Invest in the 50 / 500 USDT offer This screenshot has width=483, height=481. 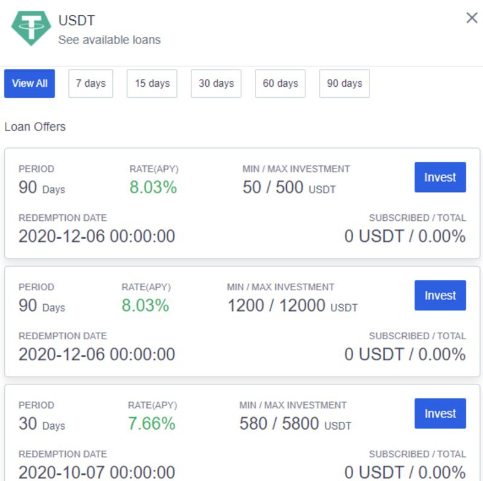tap(440, 177)
